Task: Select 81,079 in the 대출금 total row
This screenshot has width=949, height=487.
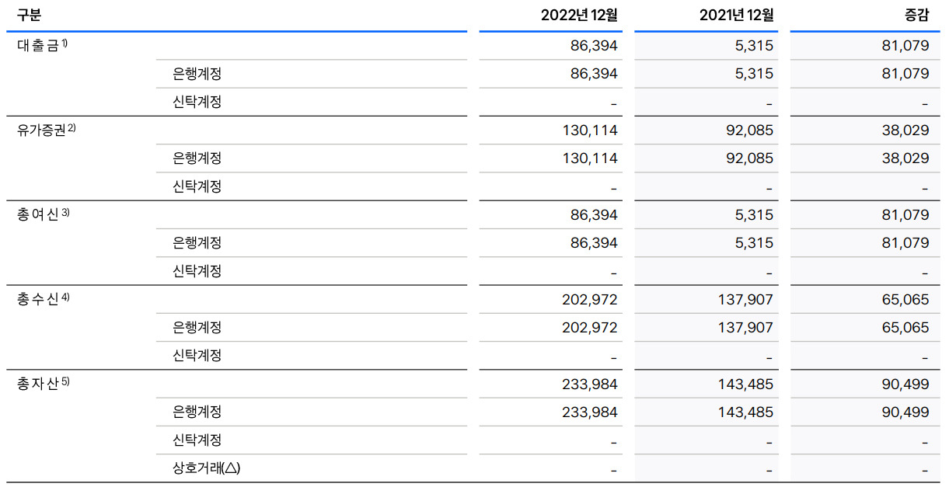Action: (x=905, y=46)
